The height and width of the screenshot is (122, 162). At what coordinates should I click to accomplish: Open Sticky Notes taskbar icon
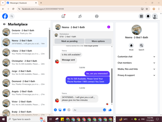click(x=62, y=119)
